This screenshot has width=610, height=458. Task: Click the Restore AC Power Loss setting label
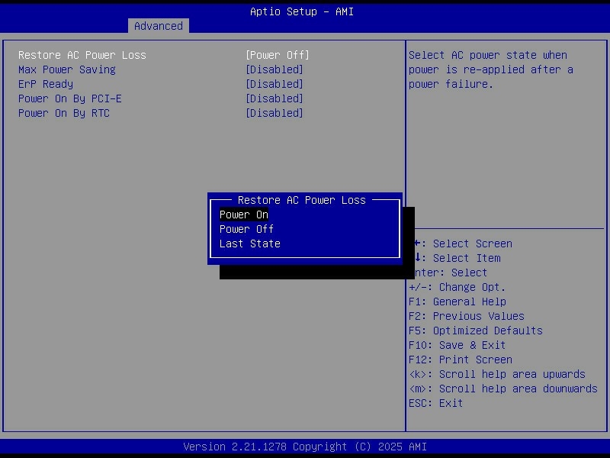pos(82,55)
